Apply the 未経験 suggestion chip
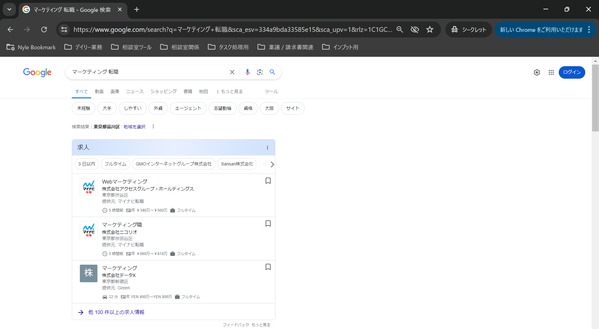 pyautogui.click(x=84, y=108)
